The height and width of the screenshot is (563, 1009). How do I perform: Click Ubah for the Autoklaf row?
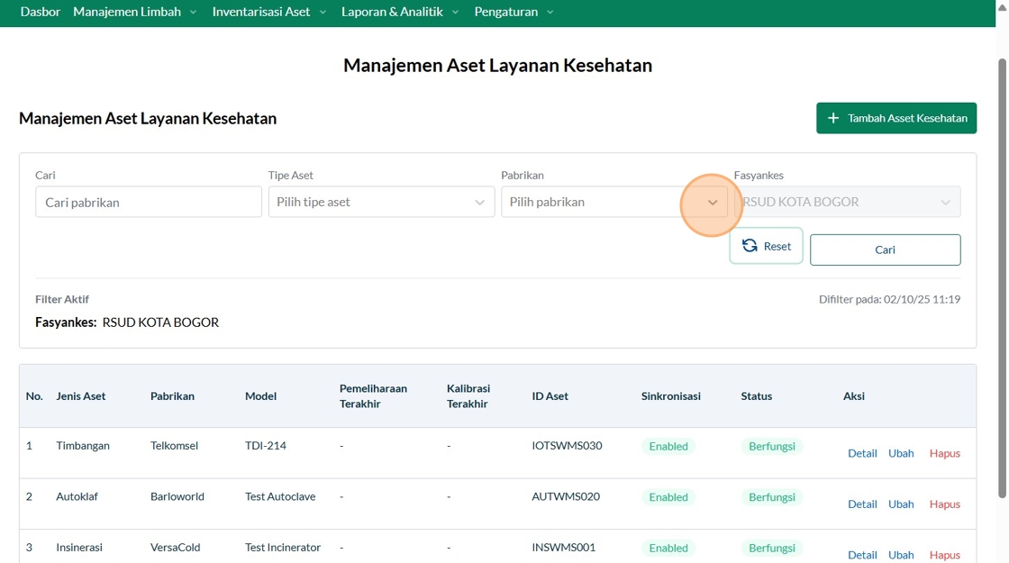901,504
